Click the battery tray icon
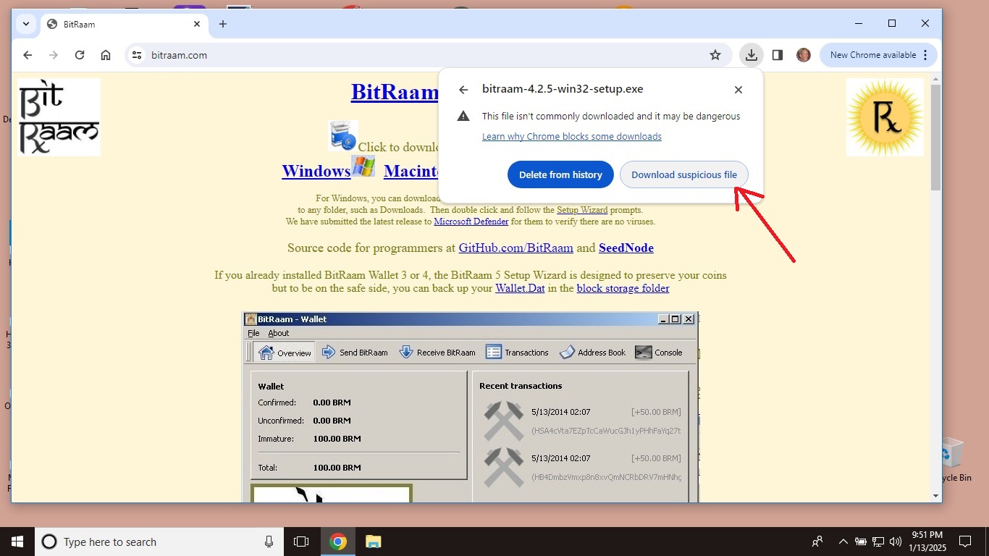Image resolution: width=989 pixels, height=556 pixels. point(860,542)
